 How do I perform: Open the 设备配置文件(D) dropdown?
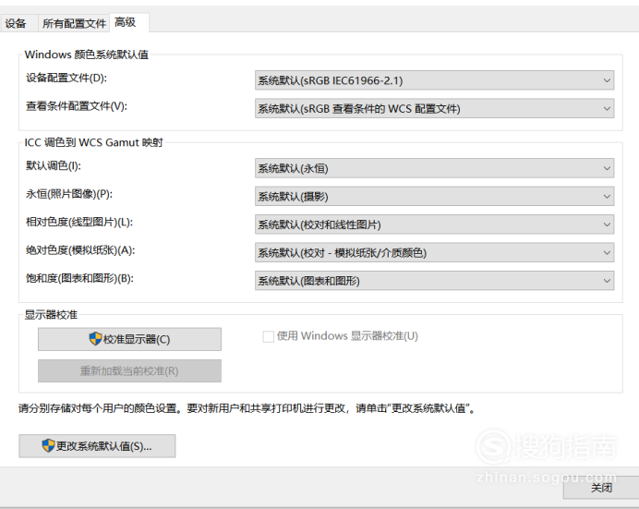point(434,80)
